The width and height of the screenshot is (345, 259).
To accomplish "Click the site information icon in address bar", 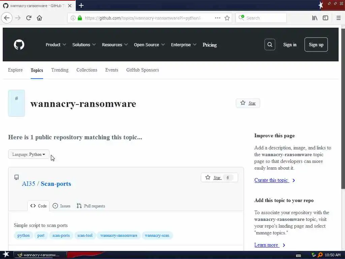I will (x=73, y=18).
